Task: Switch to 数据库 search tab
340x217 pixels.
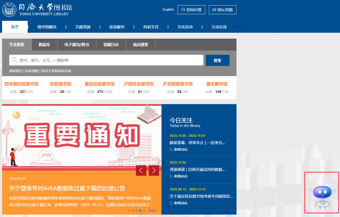Action: 44,45
